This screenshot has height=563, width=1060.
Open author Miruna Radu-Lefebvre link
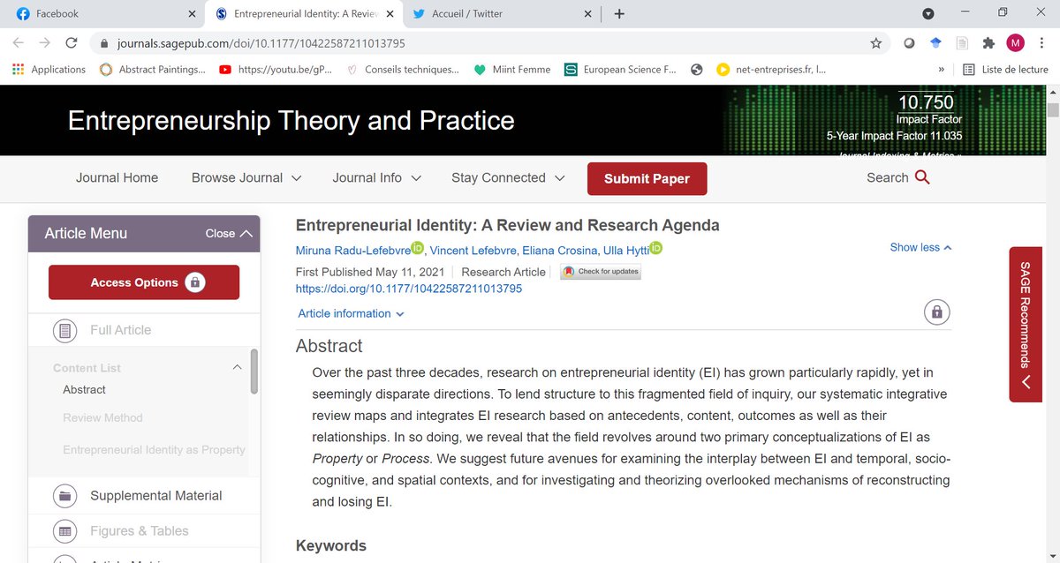pyautogui.click(x=352, y=251)
